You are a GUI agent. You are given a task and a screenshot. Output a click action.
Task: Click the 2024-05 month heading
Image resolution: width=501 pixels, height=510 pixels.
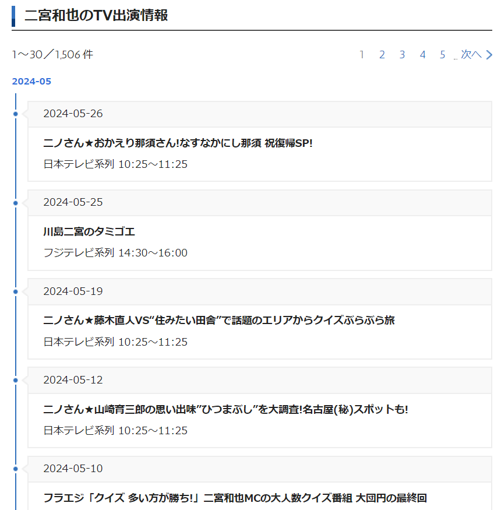tap(31, 82)
